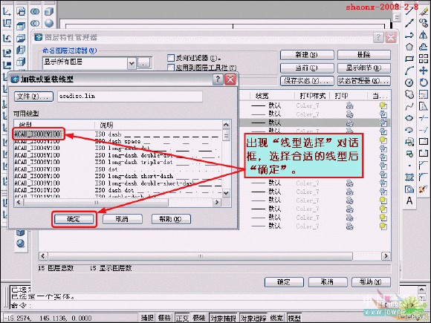Select the Multiline Text A tool

(x=409, y=200)
